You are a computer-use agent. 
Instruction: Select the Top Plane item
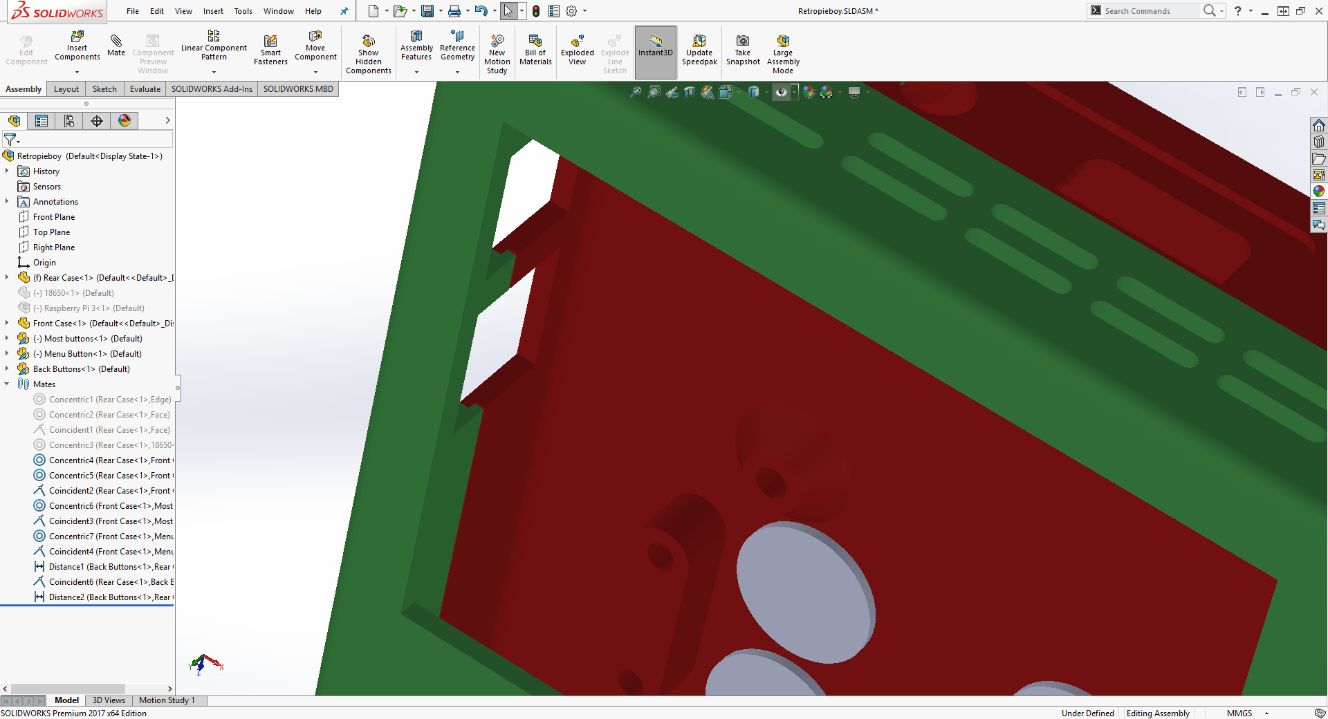click(x=51, y=232)
